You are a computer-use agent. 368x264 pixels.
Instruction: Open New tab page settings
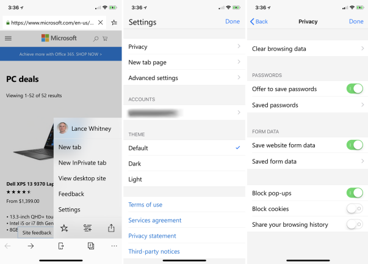(x=184, y=62)
